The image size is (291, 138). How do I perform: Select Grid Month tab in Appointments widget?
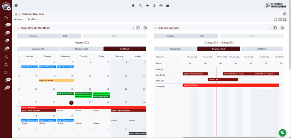tap(125, 49)
